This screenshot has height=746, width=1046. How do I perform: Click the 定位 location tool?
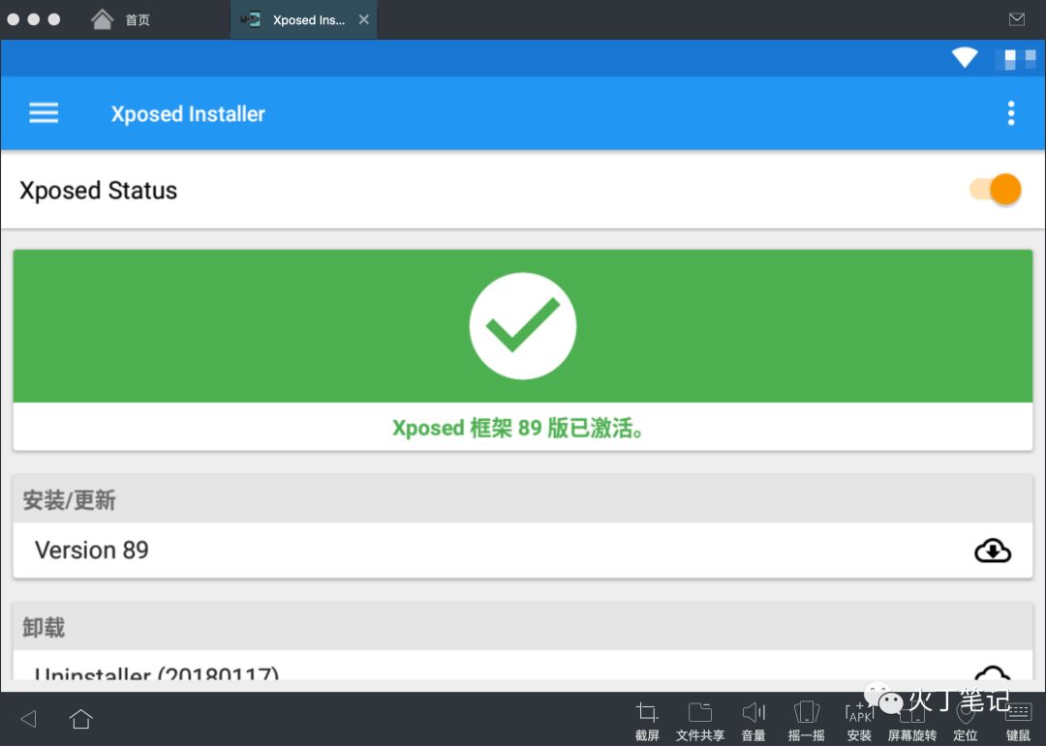coord(966,722)
